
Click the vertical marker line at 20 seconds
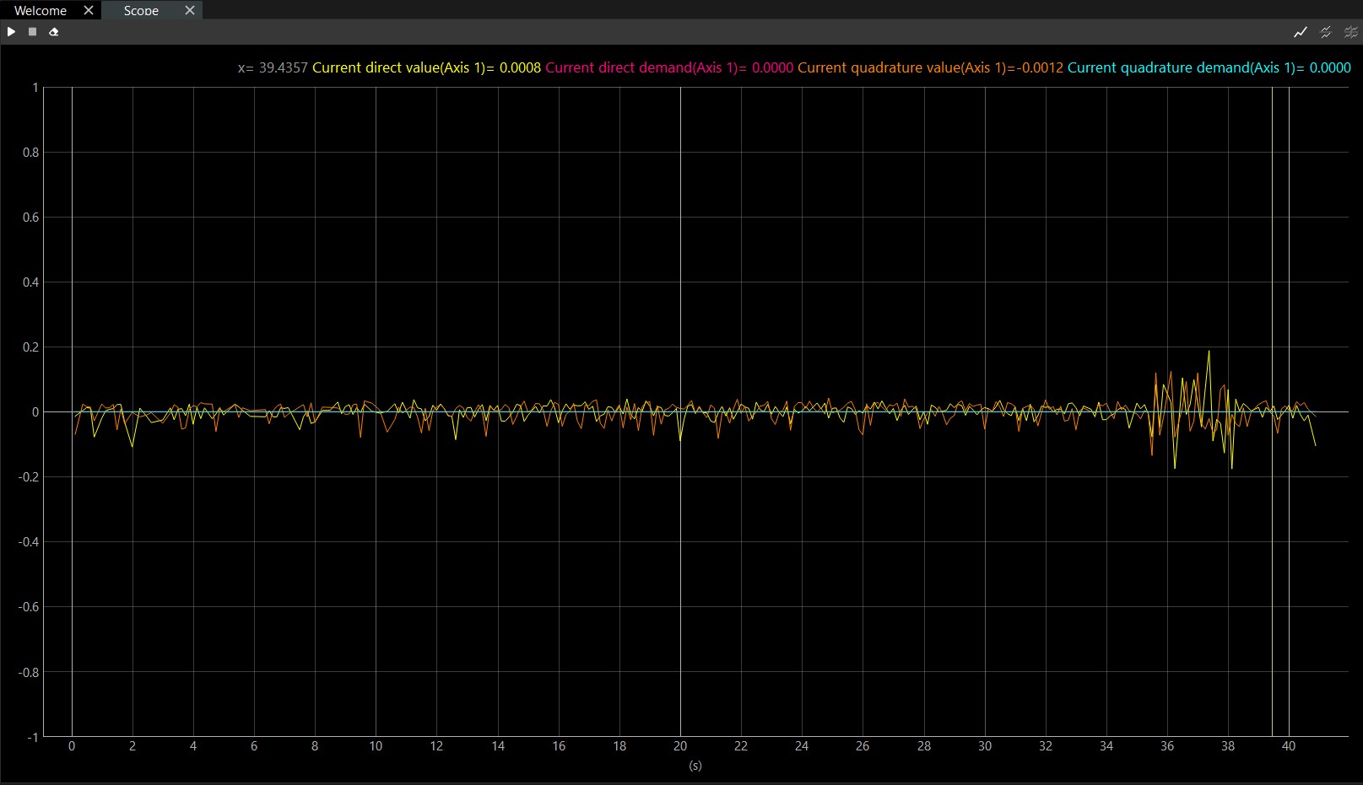pyautogui.click(x=680, y=253)
